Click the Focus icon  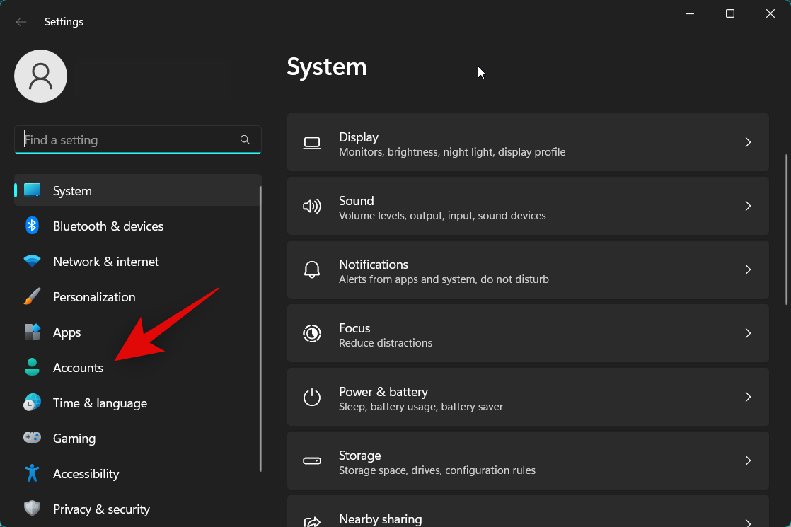click(312, 333)
